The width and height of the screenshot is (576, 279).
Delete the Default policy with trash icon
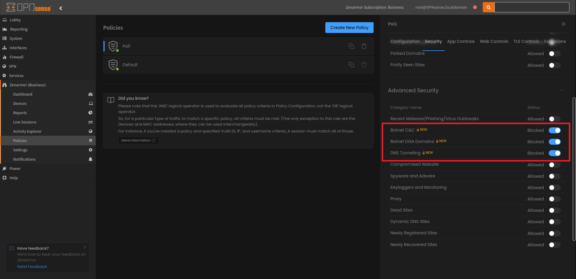(364, 65)
